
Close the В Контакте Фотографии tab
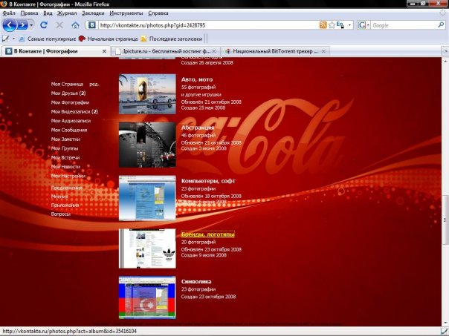[104, 51]
